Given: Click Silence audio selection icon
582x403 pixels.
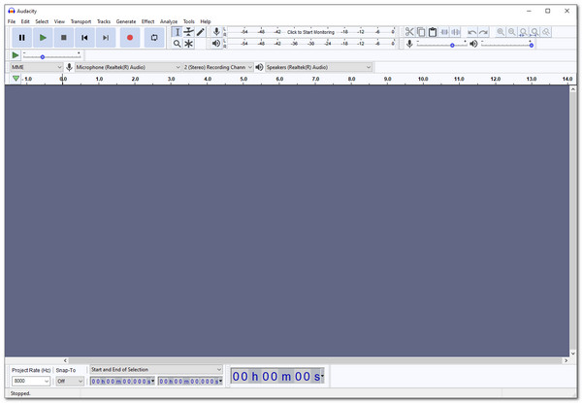Looking at the screenshot, I should click(456, 32).
